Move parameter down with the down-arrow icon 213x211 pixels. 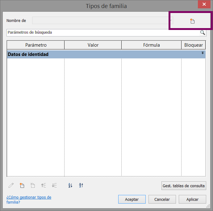54,185
